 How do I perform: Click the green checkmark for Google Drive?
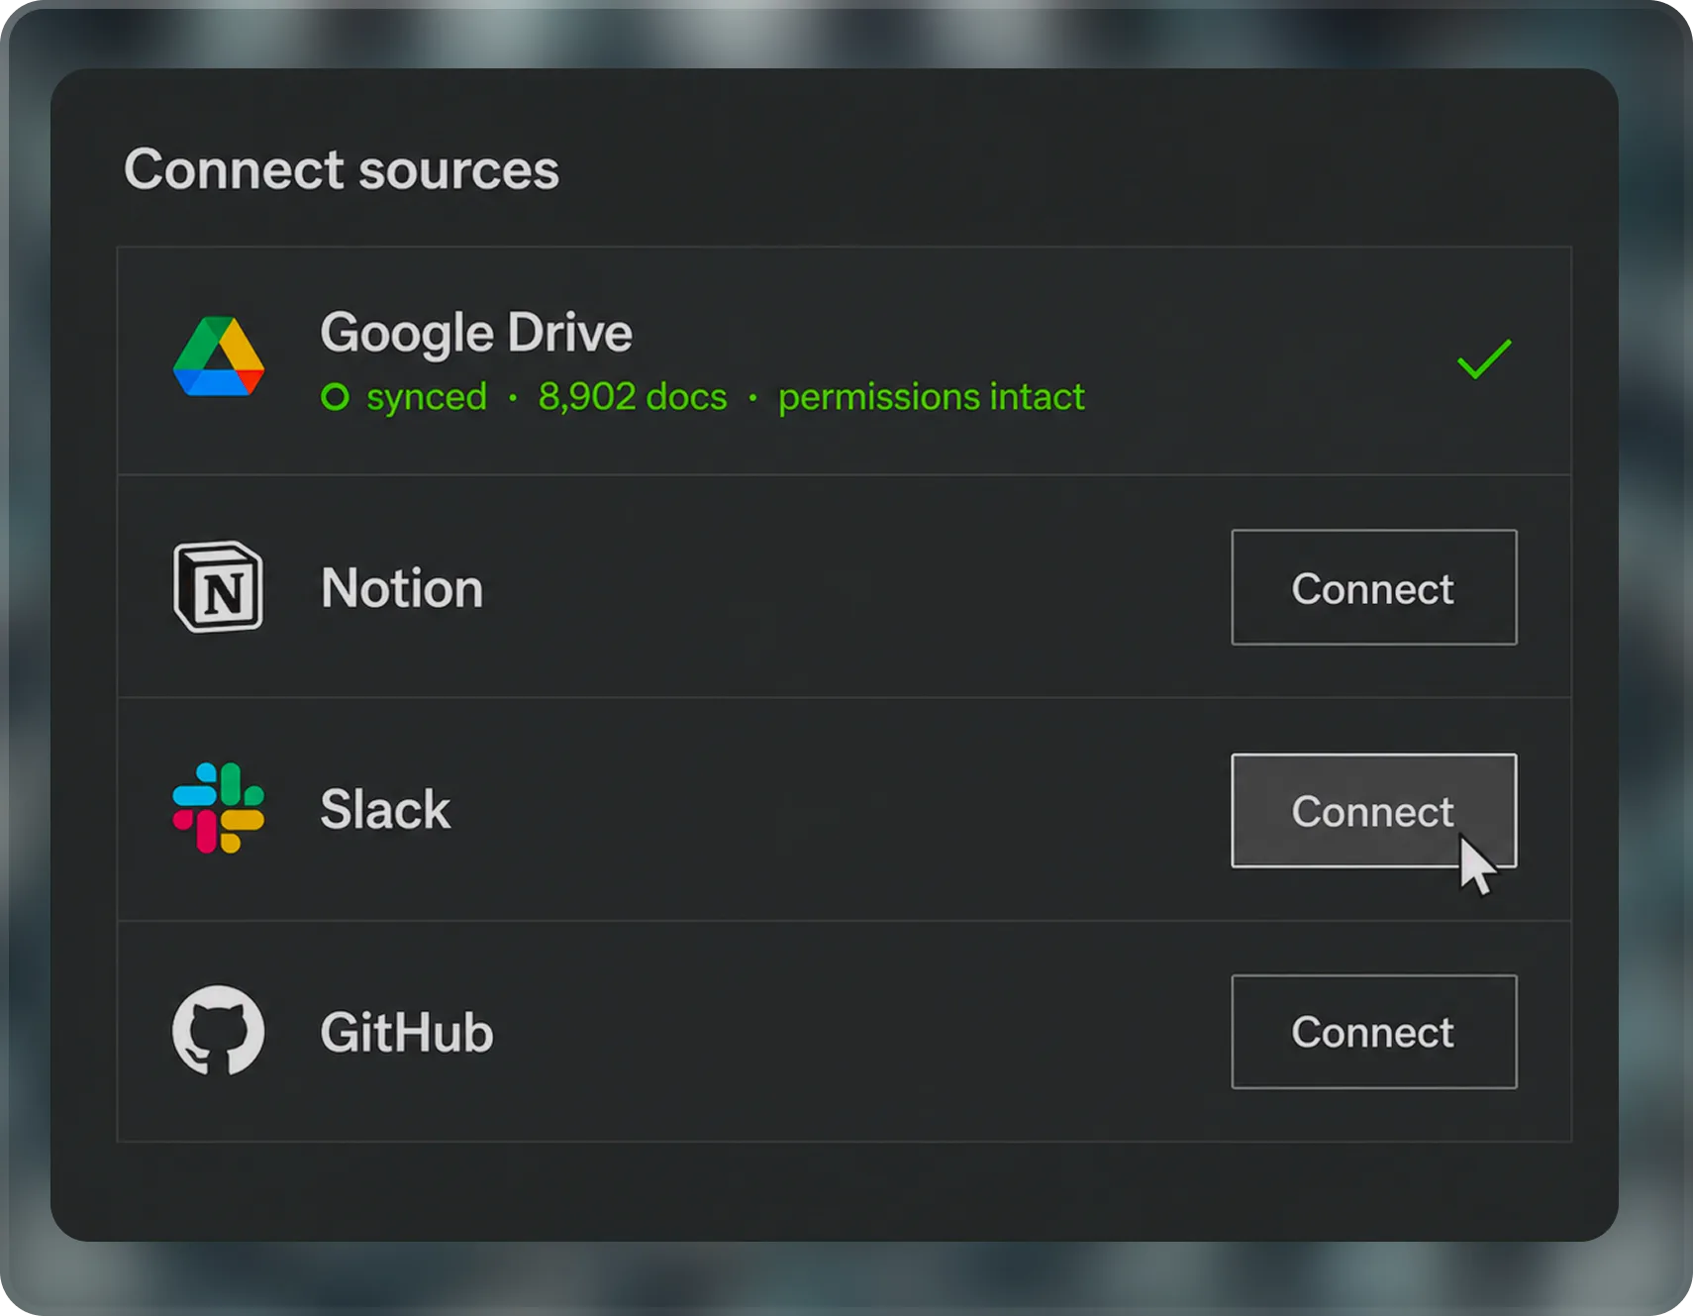(x=1484, y=358)
